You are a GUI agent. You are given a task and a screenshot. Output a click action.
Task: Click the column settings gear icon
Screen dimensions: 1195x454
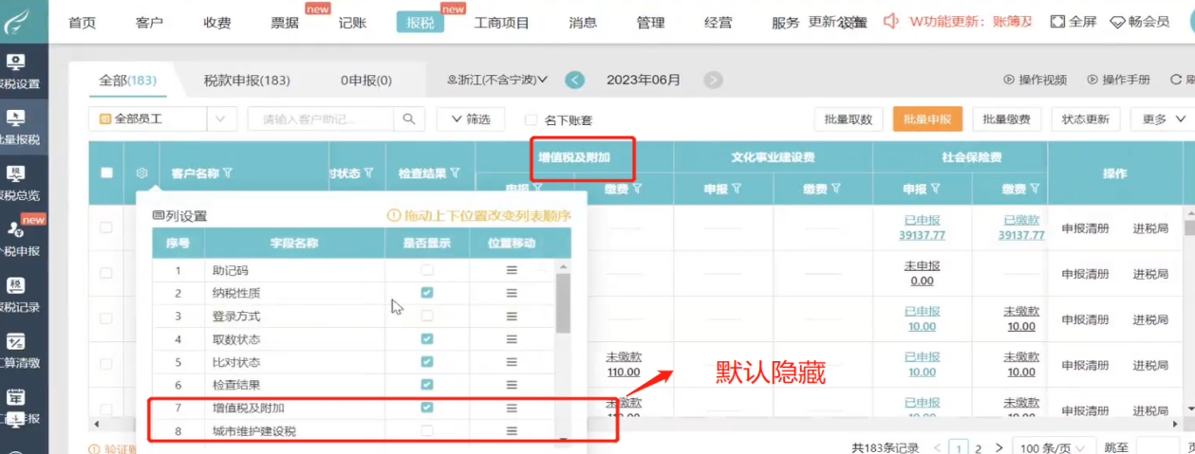(x=141, y=173)
